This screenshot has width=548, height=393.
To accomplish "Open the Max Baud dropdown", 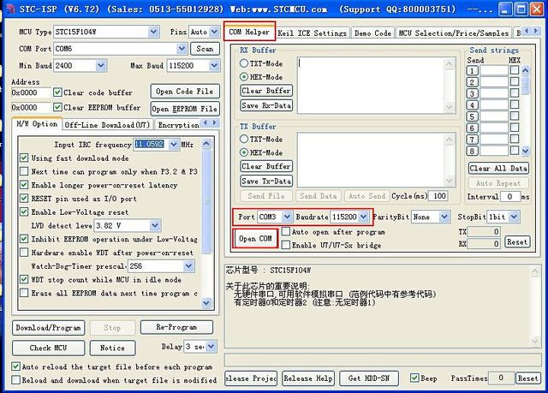I will tap(214, 65).
